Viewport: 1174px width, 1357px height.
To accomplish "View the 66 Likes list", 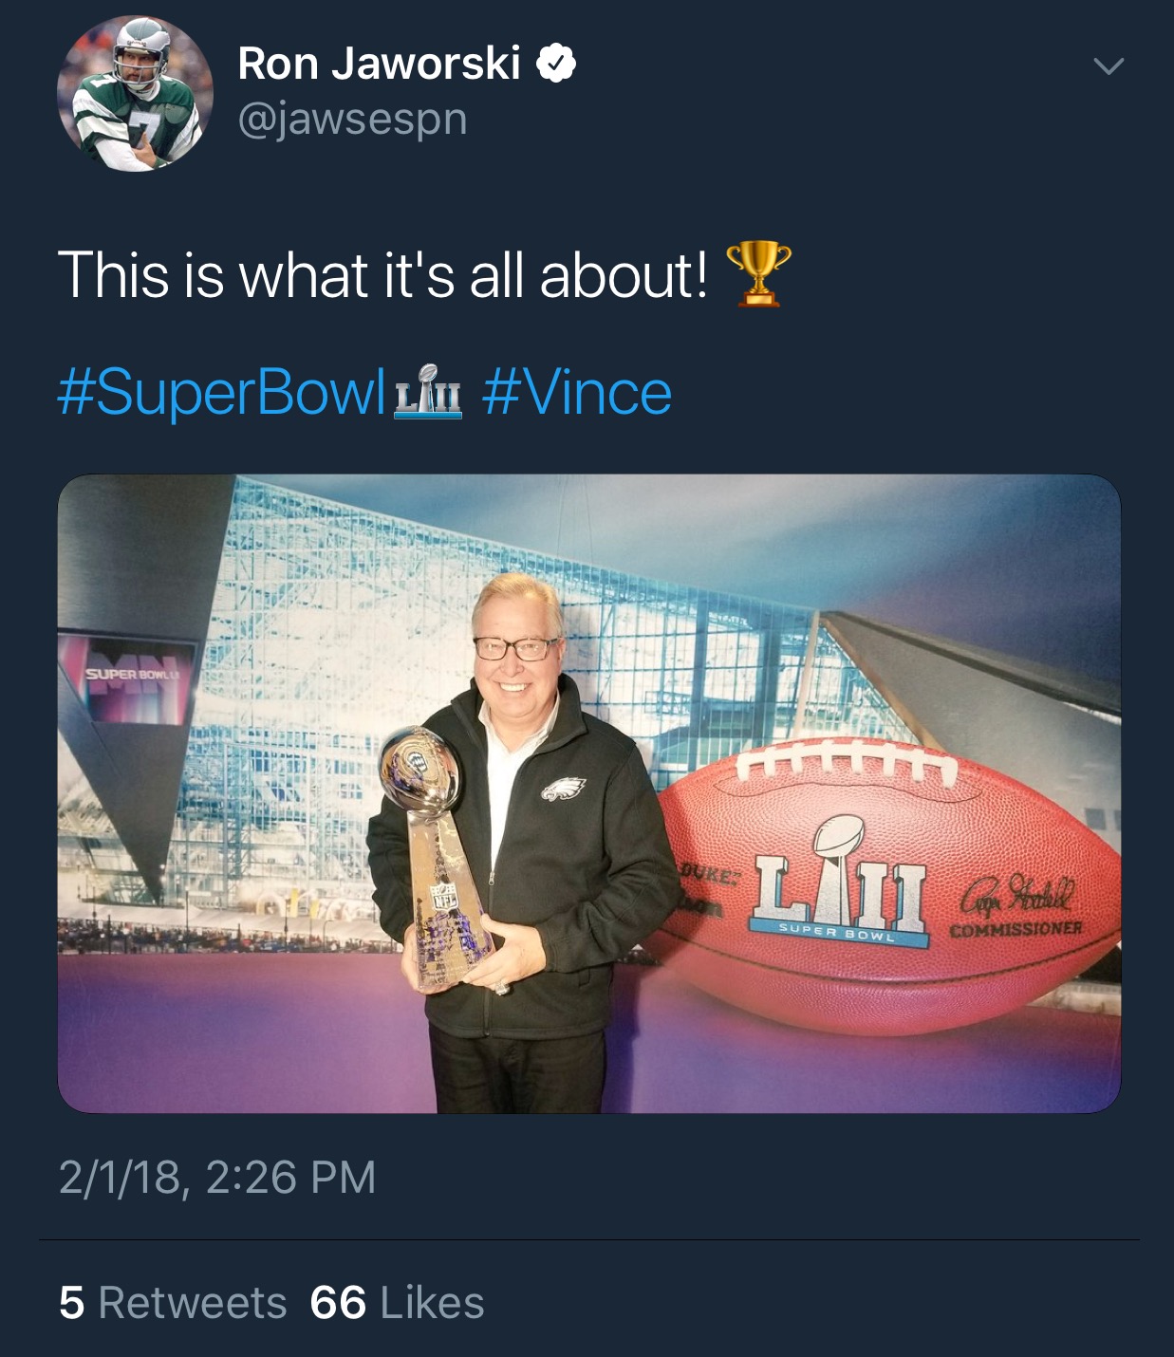I will 397,1302.
